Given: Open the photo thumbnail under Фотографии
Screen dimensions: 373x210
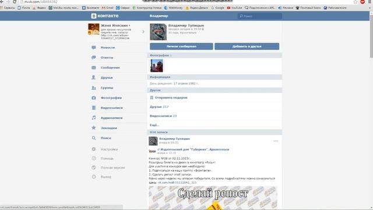Looking at the screenshot, I should tap(157, 65).
